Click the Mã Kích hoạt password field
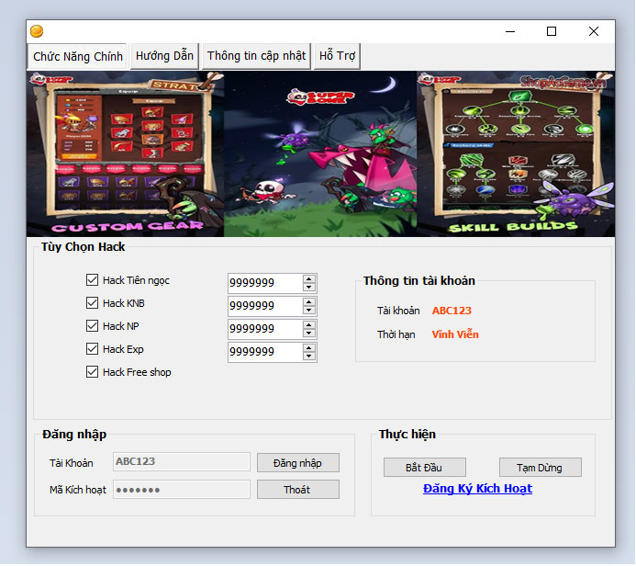This screenshot has width=636, height=566. pos(182,489)
